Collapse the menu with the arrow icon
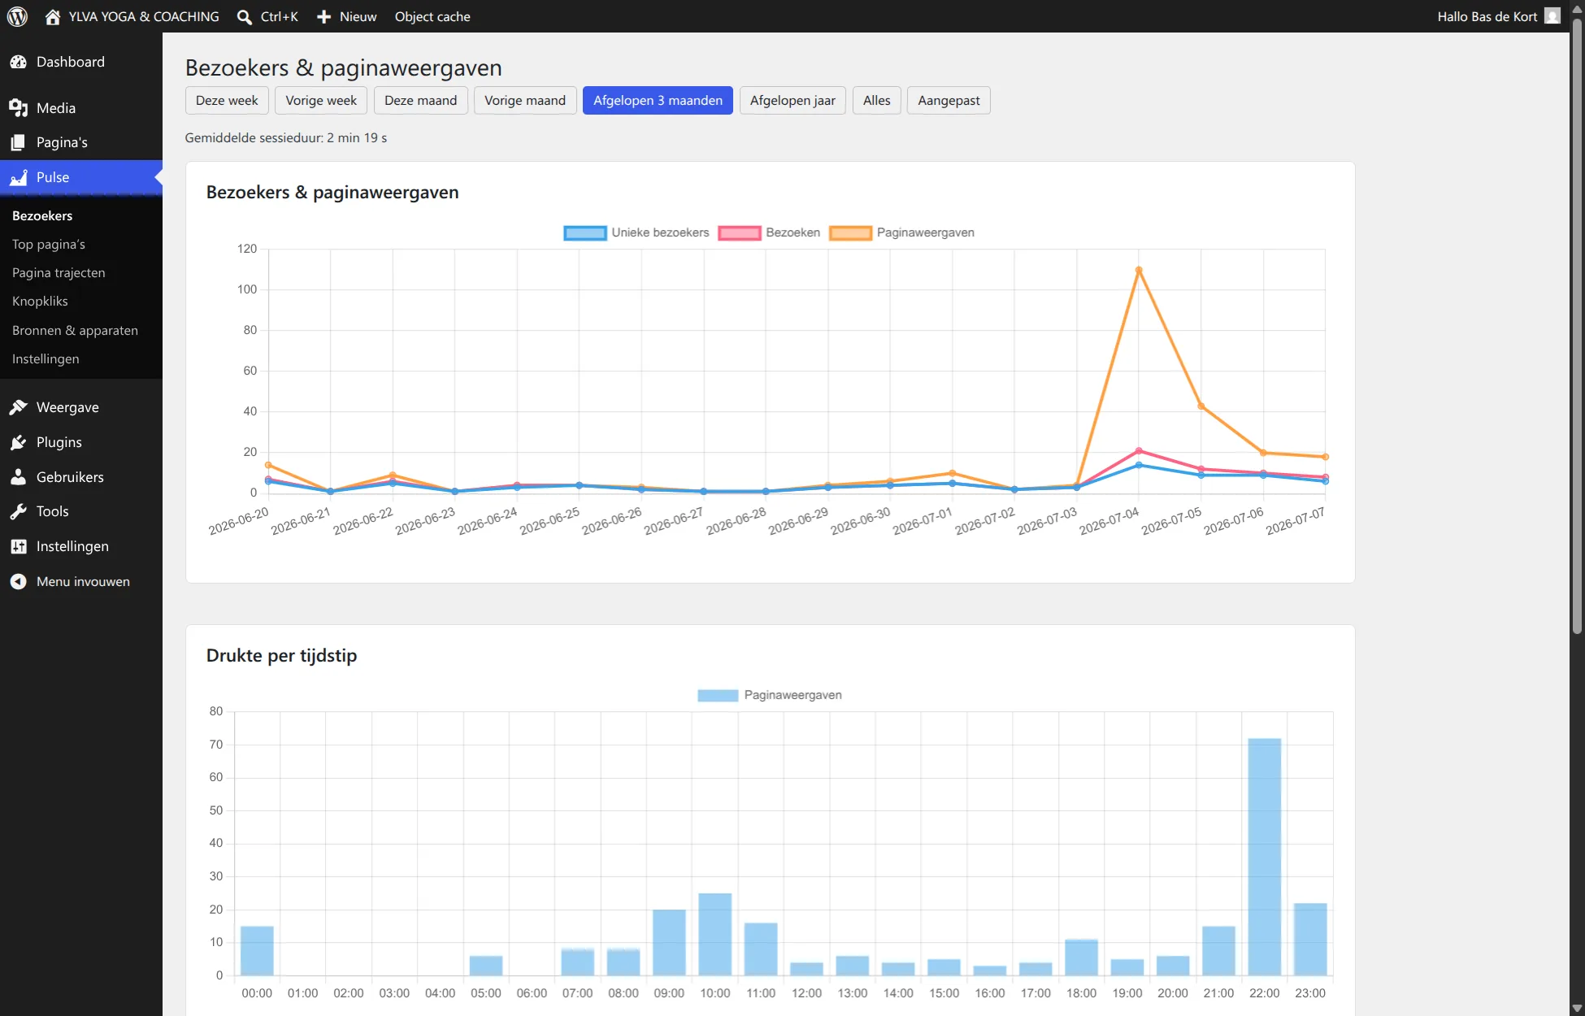1585x1016 pixels. 19,581
